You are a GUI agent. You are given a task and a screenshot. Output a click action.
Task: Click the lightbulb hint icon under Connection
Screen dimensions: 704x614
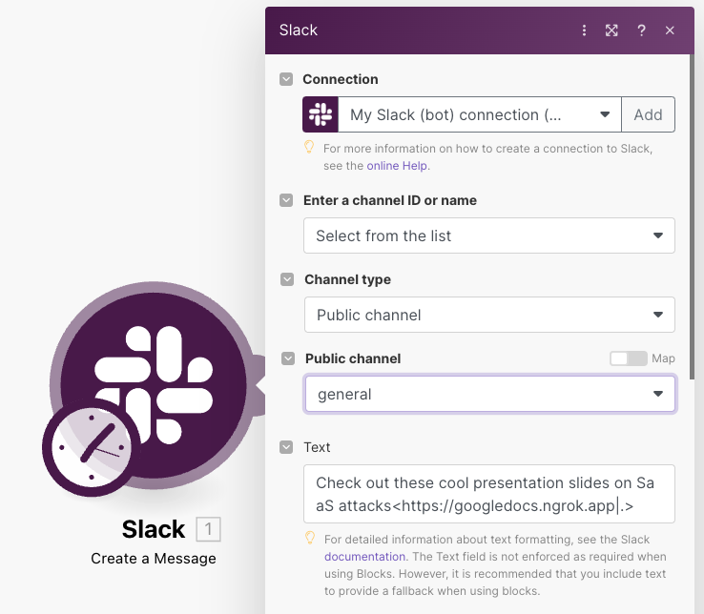[x=309, y=147]
